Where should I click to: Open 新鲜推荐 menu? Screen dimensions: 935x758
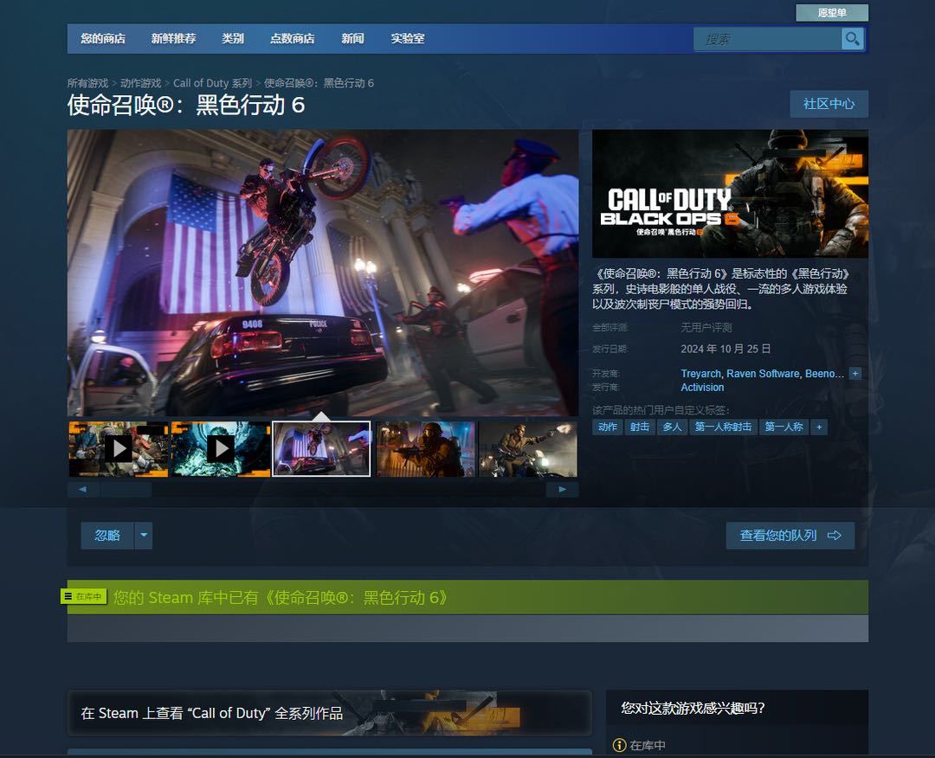pos(173,39)
